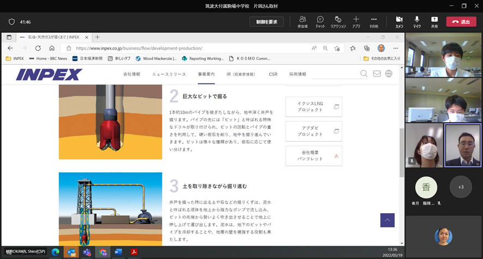Image resolution: width=483 pixels, height=259 pixels.
Task: Click the zoom magnifier icon in address bar
Action: click(x=325, y=48)
